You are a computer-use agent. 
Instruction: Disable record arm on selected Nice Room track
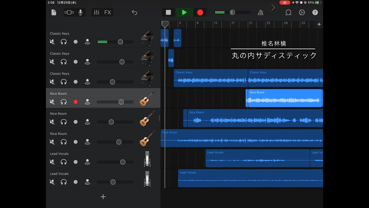(76, 102)
